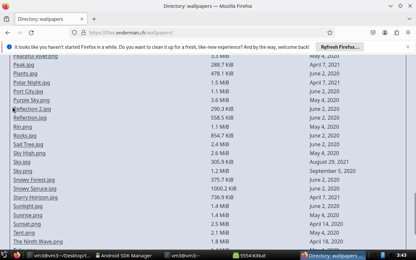Switch to Android SDK Manager taskbar window
Viewport: 416px width, 260px height.
click(x=123, y=255)
